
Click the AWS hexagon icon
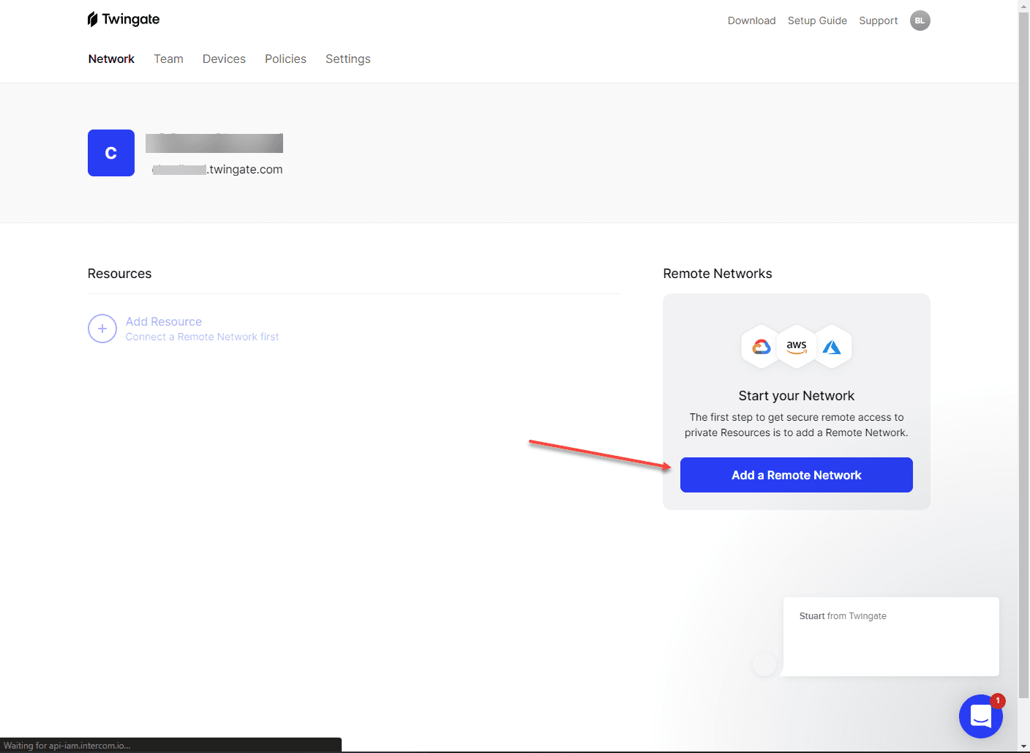click(x=797, y=347)
